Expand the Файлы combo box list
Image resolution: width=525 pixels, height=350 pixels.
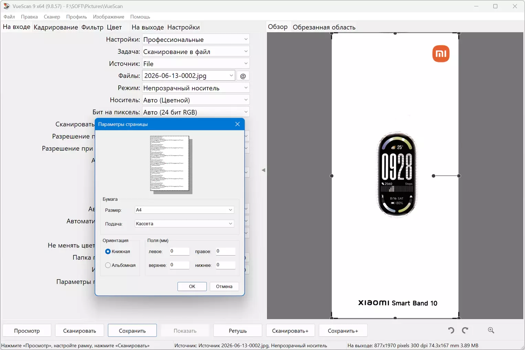click(x=231, y=76)
